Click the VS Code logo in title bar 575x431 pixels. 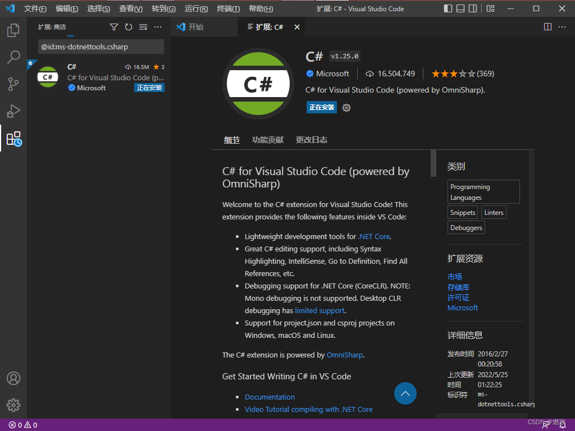click(10, 8)
